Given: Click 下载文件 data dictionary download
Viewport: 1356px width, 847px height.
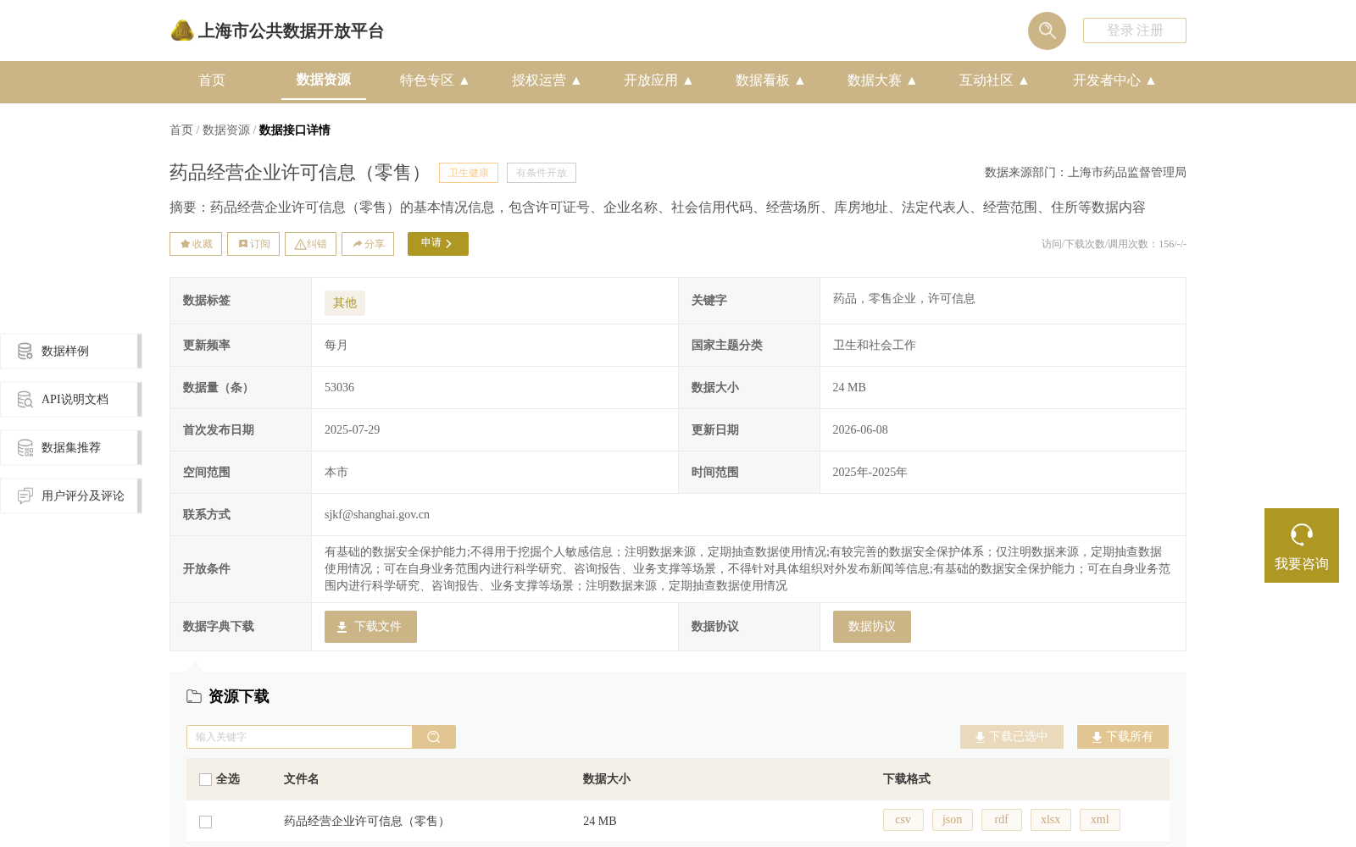Looking at the screenshot, I should point(370,627).
